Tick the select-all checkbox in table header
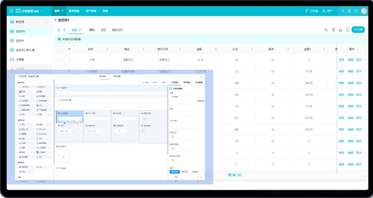The image size is (373, 198). tap(60, 49)
